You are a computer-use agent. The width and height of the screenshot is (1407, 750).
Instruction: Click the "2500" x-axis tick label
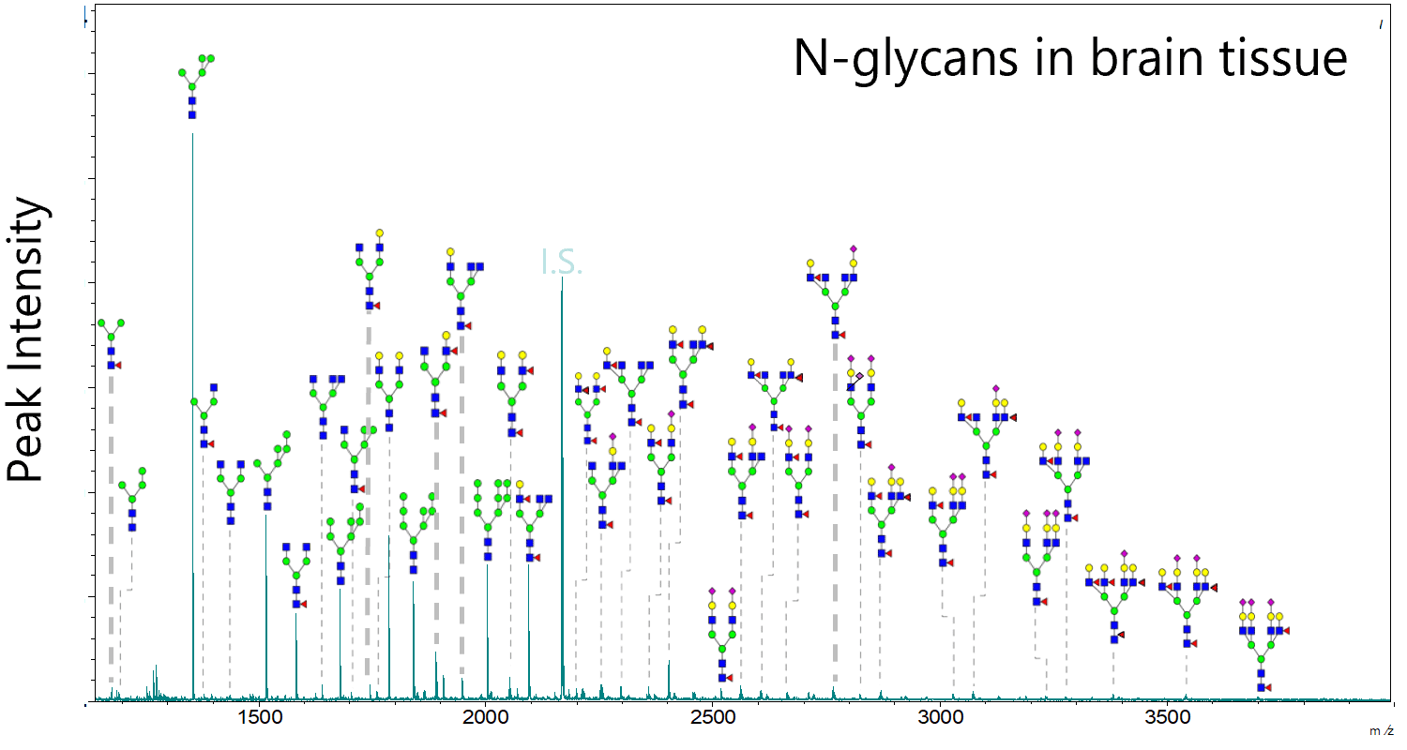[x=713, y=719]
